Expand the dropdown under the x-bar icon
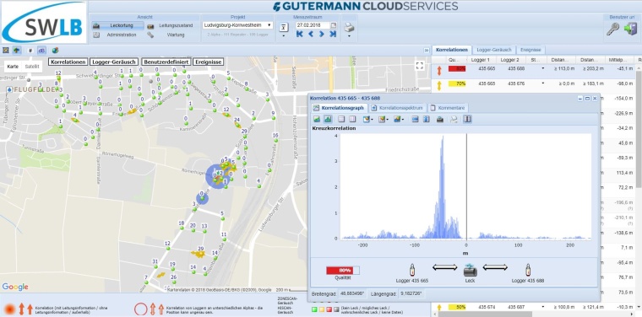Viewport: 642px width, 317px height. tap(283, 36)
